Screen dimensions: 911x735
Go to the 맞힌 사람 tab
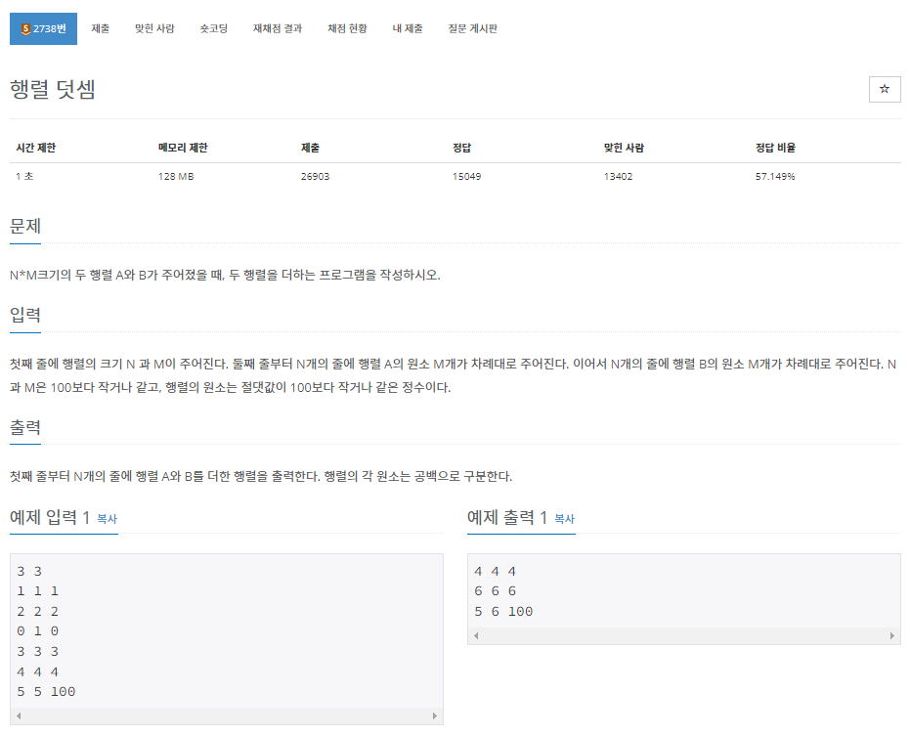click(x=154, y=28)
